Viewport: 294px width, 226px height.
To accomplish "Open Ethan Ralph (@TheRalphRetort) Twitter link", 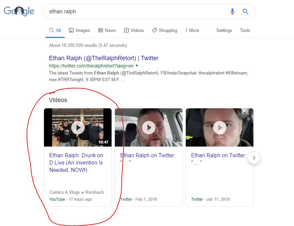I will (x=104, y=58).
